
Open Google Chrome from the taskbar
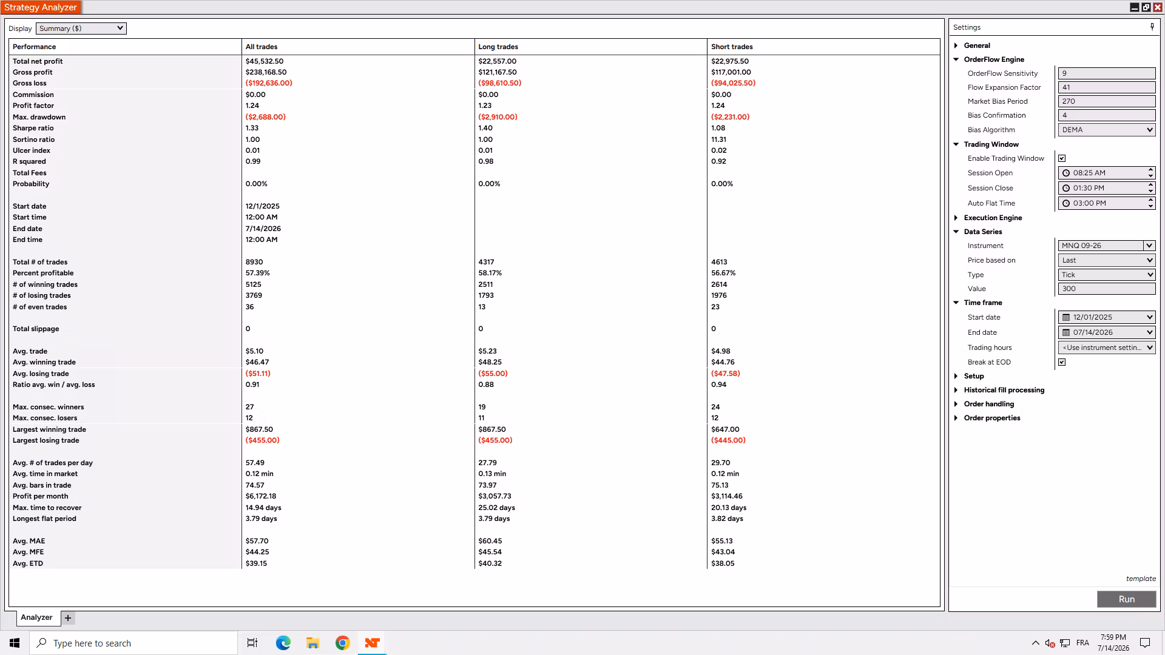[x=342, y=643]
